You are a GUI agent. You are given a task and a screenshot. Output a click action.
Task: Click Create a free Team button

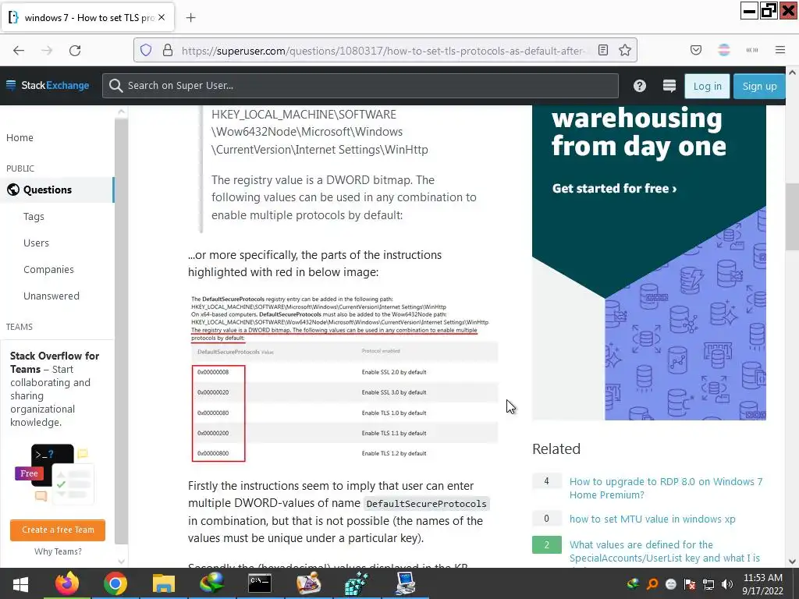pyautogui.click(x=58, y=530)
